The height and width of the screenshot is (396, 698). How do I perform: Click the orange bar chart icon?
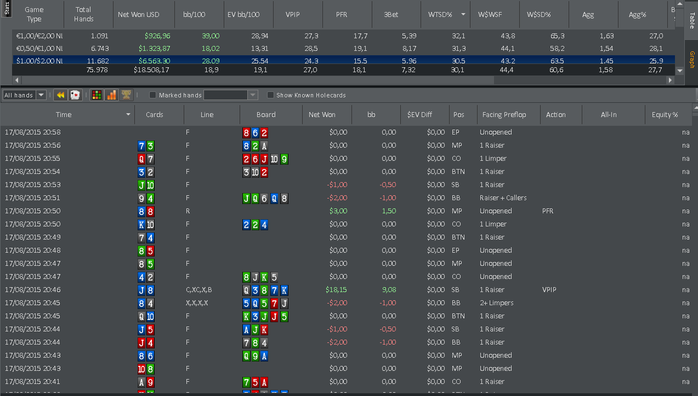point(111,95)
